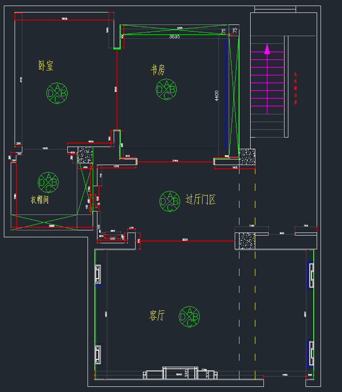Viewport: 342px width, 392px height.
Task: Select the 卧室 room label
Action: pyautogui.click(x=46, y=66)
